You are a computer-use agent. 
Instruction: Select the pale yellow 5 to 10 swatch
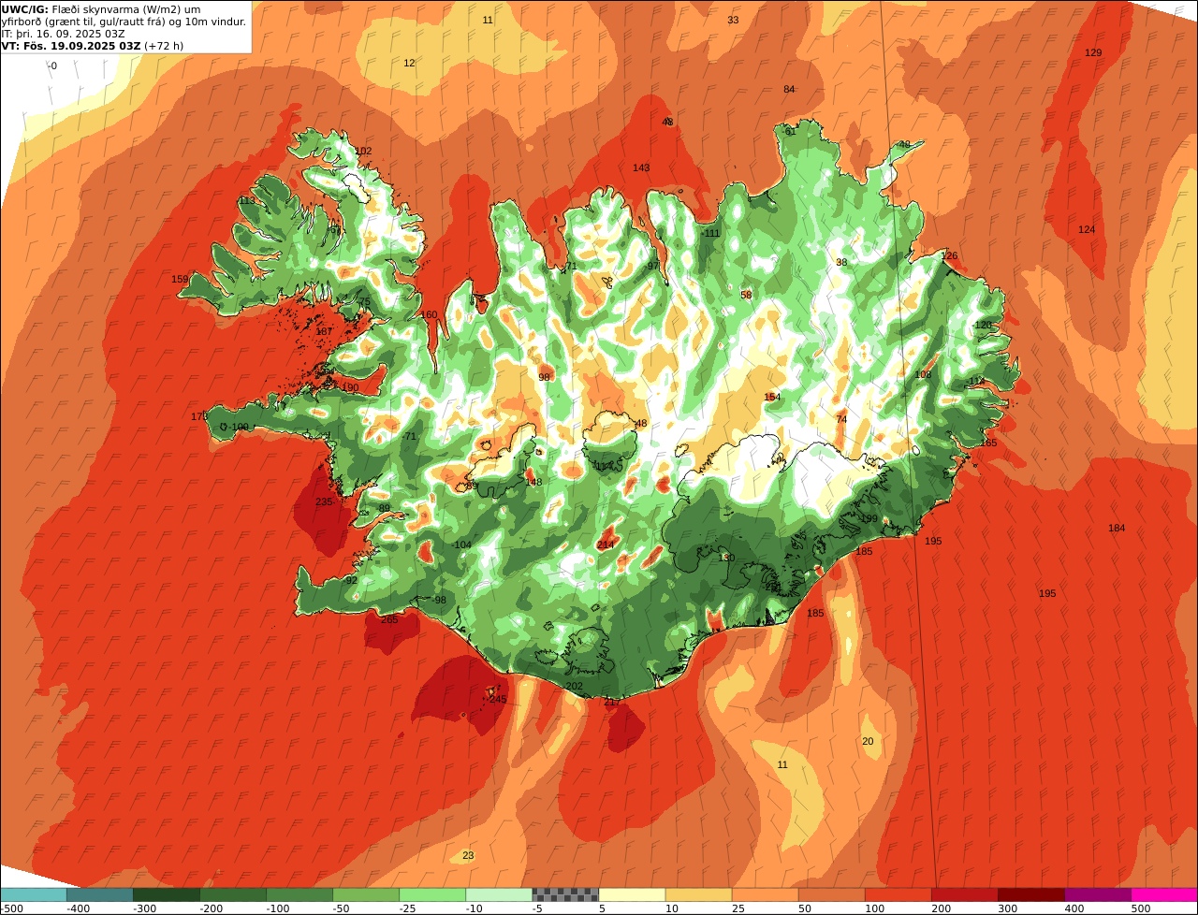632,894
